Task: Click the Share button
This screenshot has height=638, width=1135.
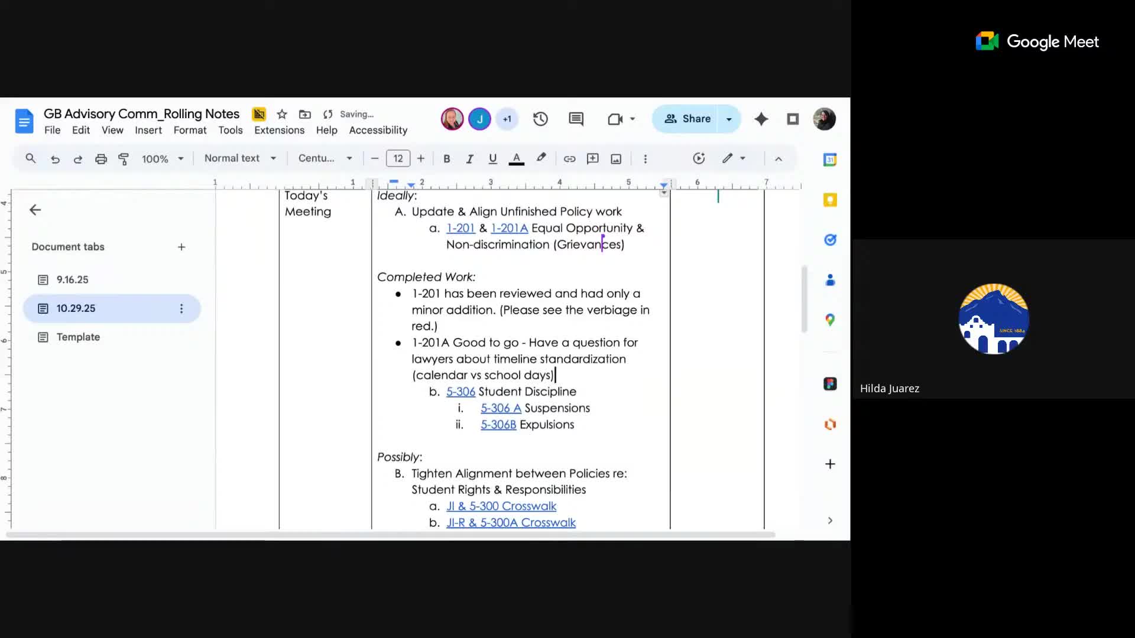Action: (x=686, y=119)
